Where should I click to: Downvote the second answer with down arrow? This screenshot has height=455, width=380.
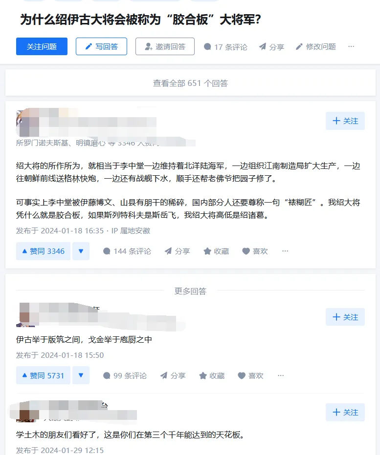pos(81,375)
